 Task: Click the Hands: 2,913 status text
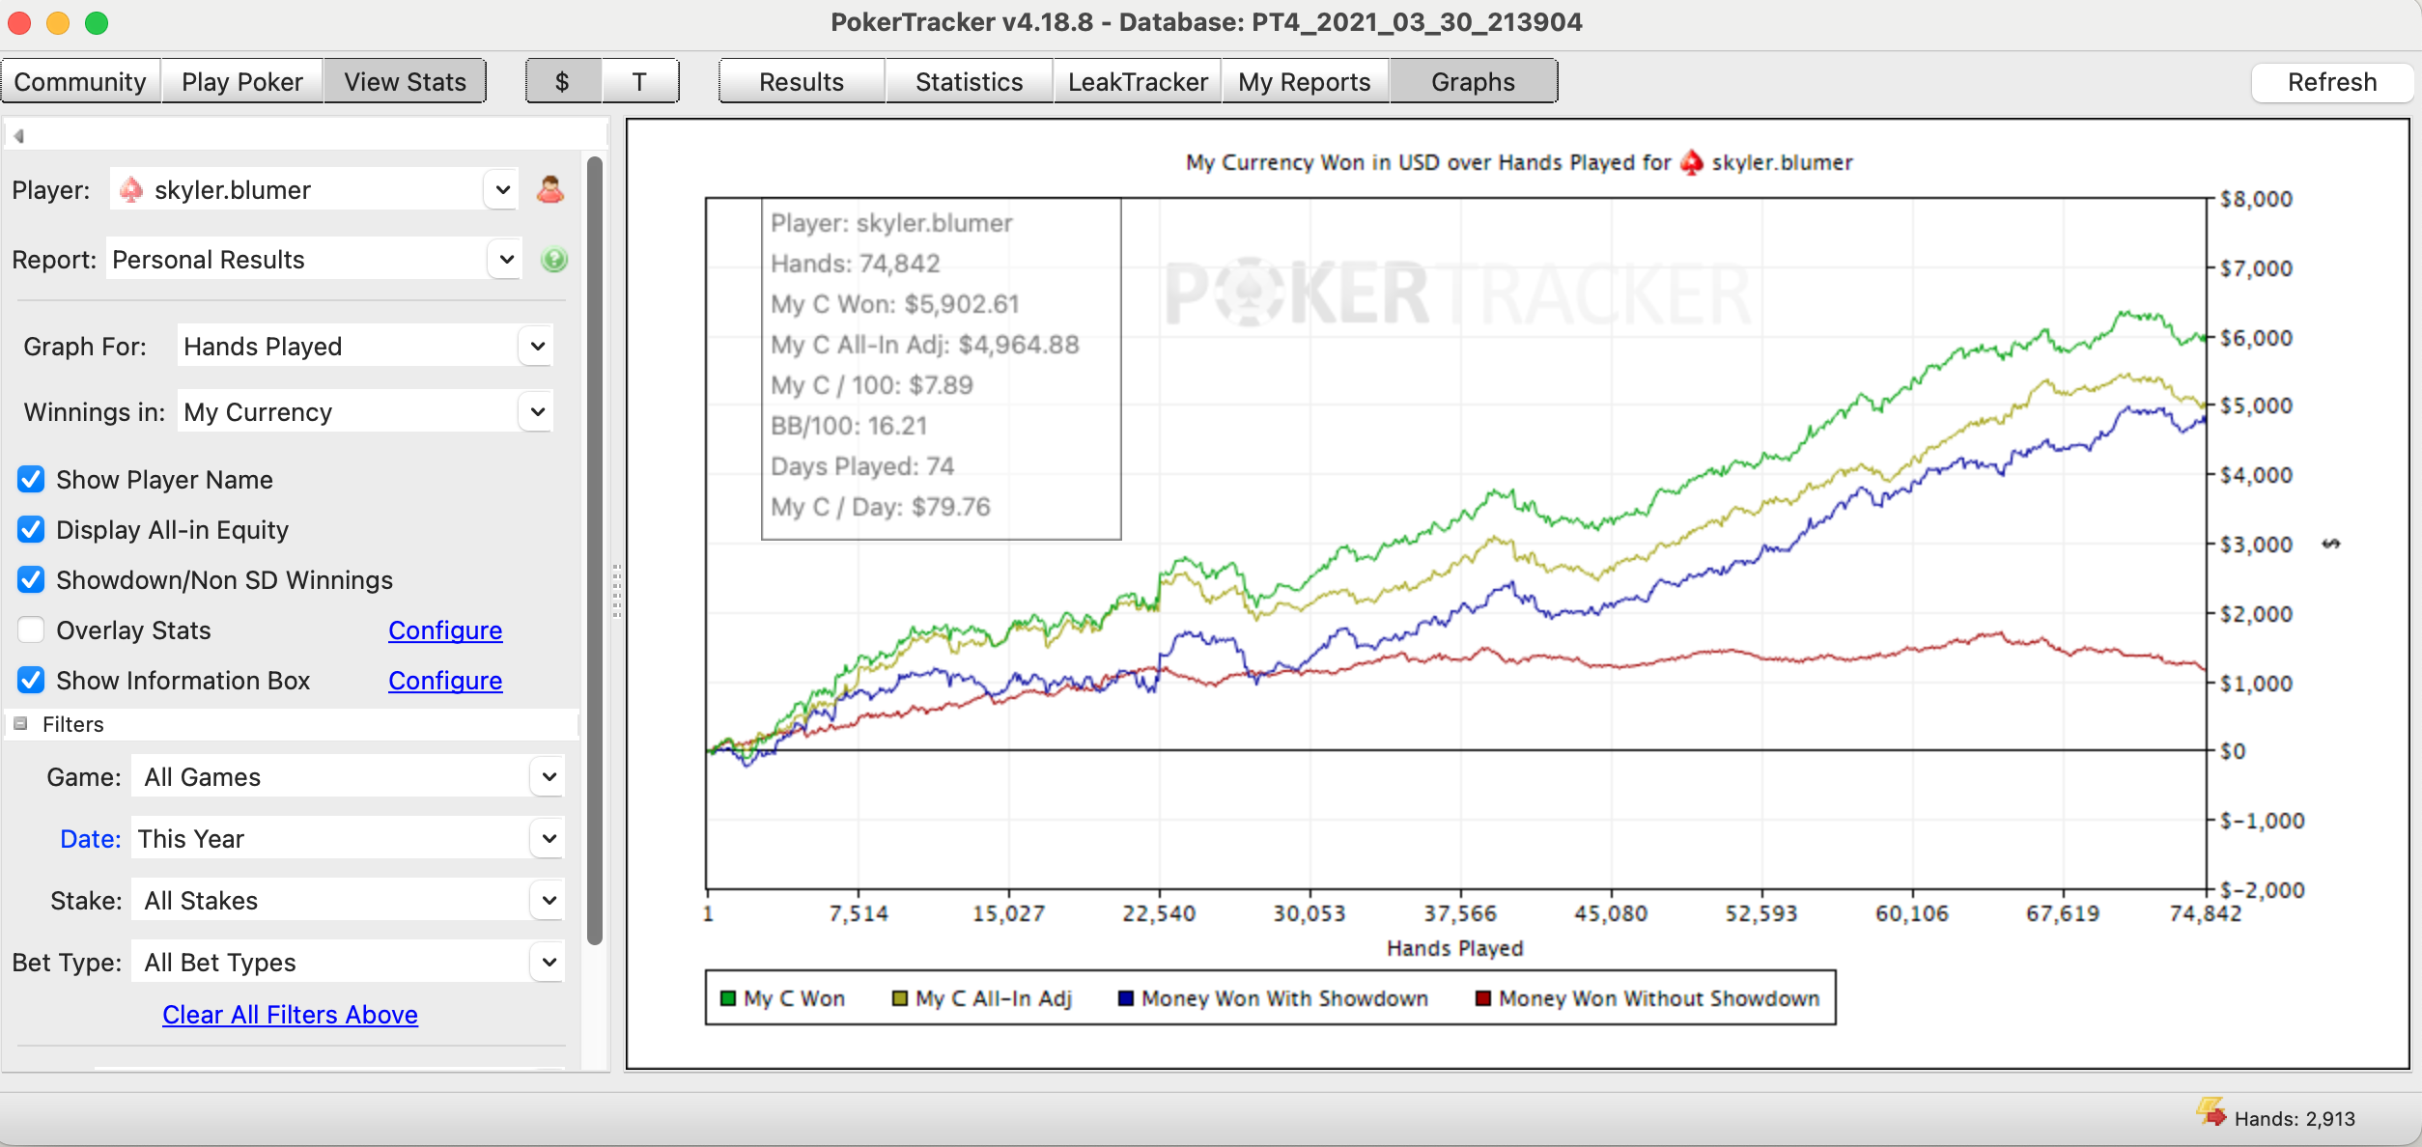(x=2295, y=1119)
